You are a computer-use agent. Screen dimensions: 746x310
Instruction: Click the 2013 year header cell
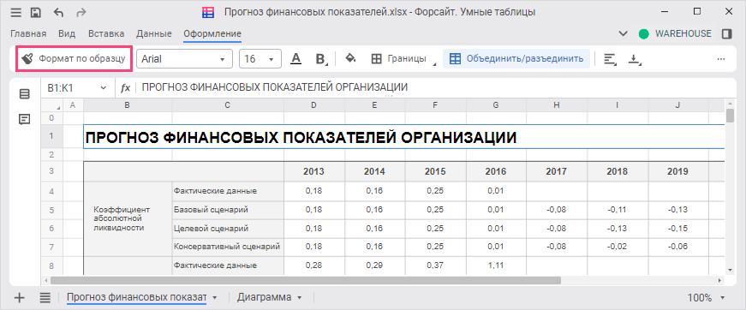(x=314, y=171)
